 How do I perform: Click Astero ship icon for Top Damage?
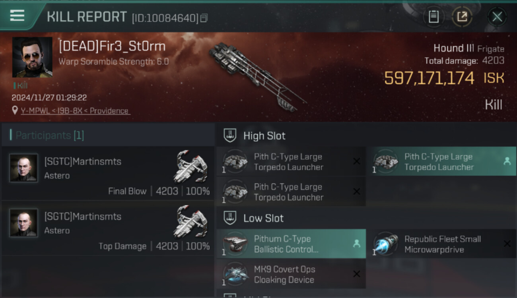191,221
